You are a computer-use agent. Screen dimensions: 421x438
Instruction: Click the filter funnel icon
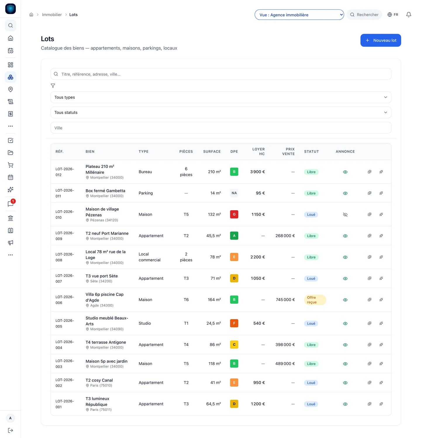pos(53,86)
